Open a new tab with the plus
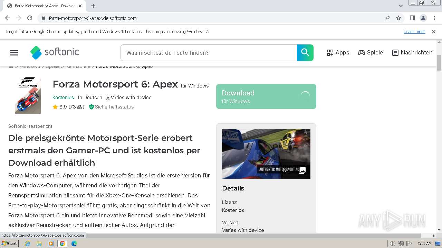The width and height of the screenshot is (442, 248). click(93, 6)
